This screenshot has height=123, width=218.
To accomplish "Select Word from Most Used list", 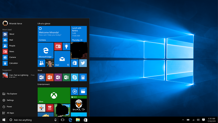I will pos(12,34).
